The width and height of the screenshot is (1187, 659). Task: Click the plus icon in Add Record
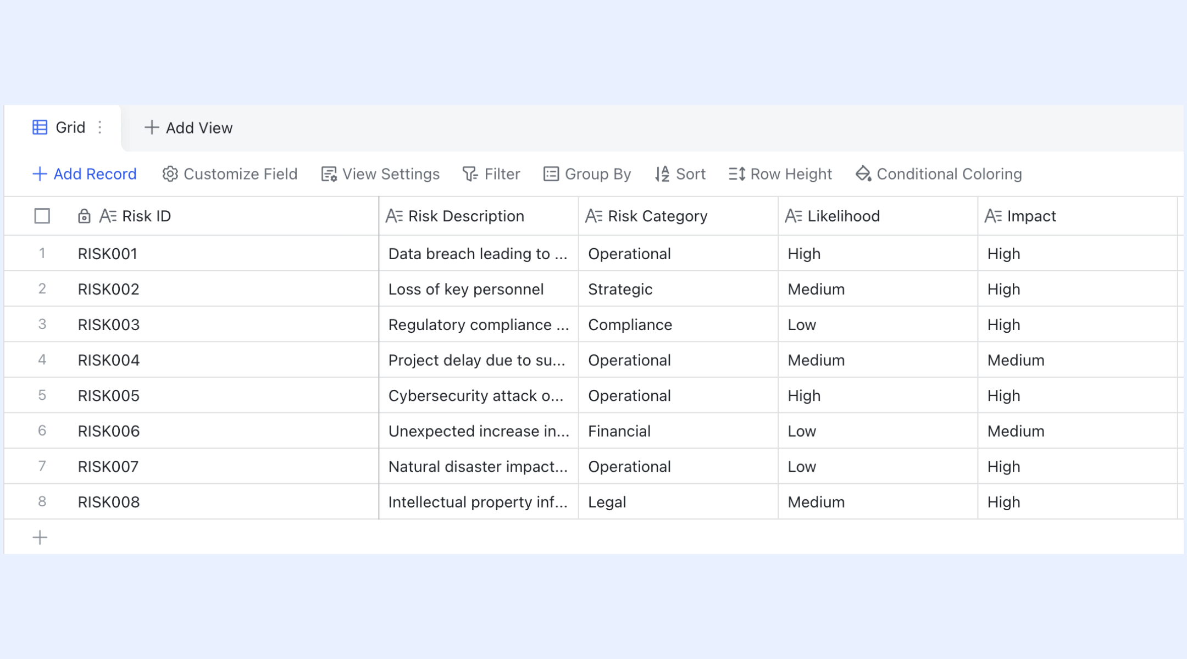click(x=40, y=174)
